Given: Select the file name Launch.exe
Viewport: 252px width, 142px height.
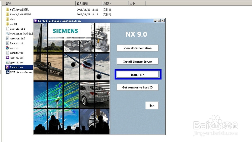Looking at the screenshot, I should click(17, 67).
